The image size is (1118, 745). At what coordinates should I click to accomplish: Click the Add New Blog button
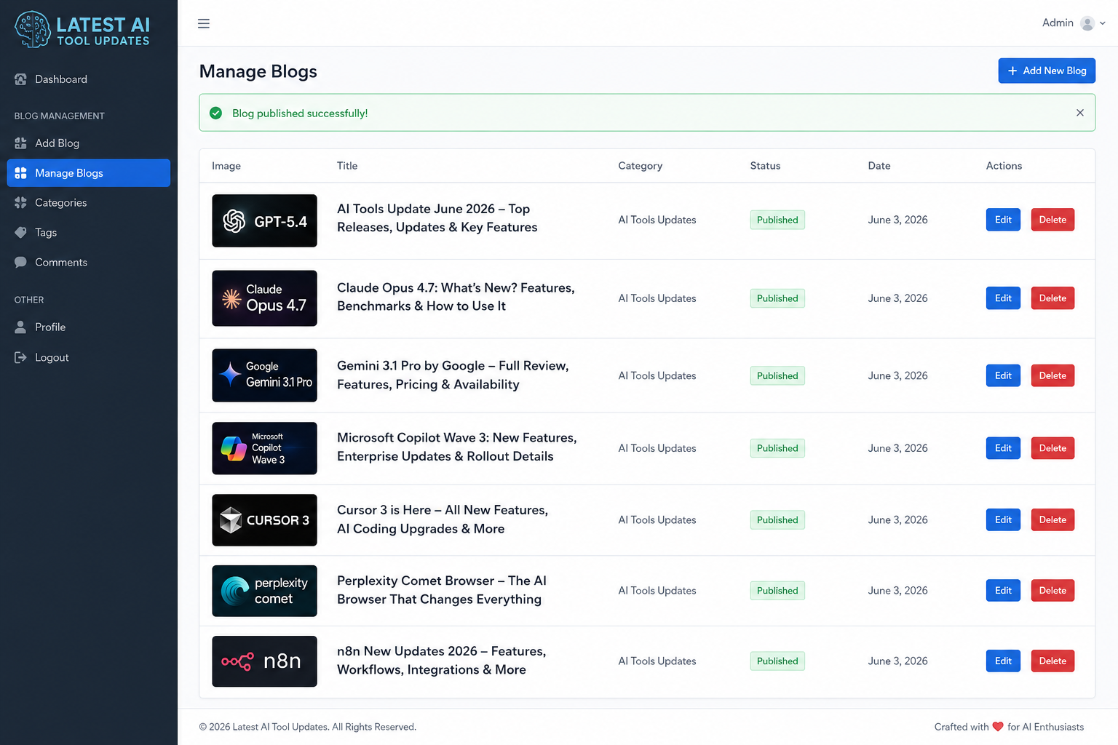click(1047, 71)
